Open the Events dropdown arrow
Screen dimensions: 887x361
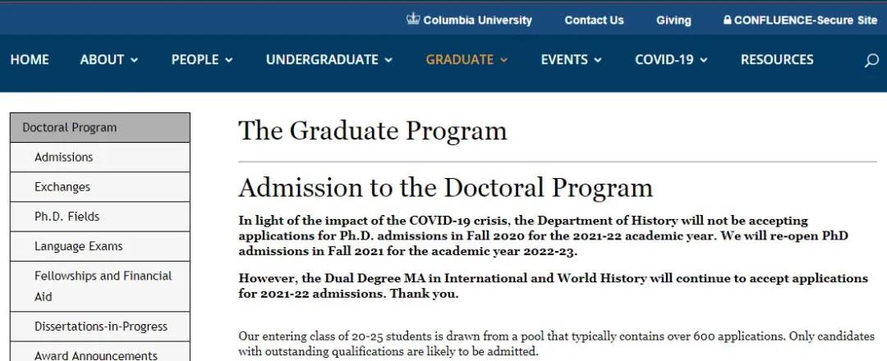coord(598,60)
